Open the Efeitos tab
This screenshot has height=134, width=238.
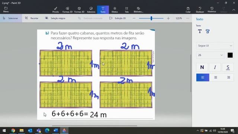point(115,10)
